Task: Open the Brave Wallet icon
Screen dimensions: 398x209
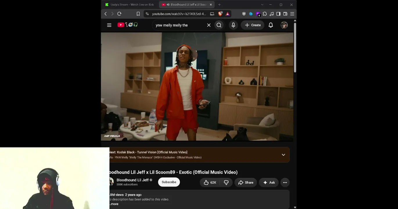Action: [x=285, y=14]
